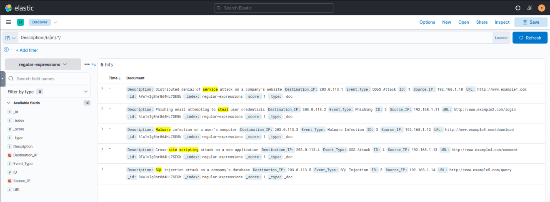Collapse the field sidebar with arrow icon
The width and height of the screenshot is (550, 202).
(x=94, y=64)
